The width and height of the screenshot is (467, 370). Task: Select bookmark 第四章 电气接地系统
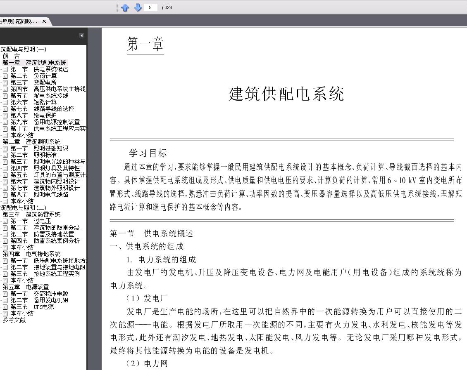tap(31, 254)
